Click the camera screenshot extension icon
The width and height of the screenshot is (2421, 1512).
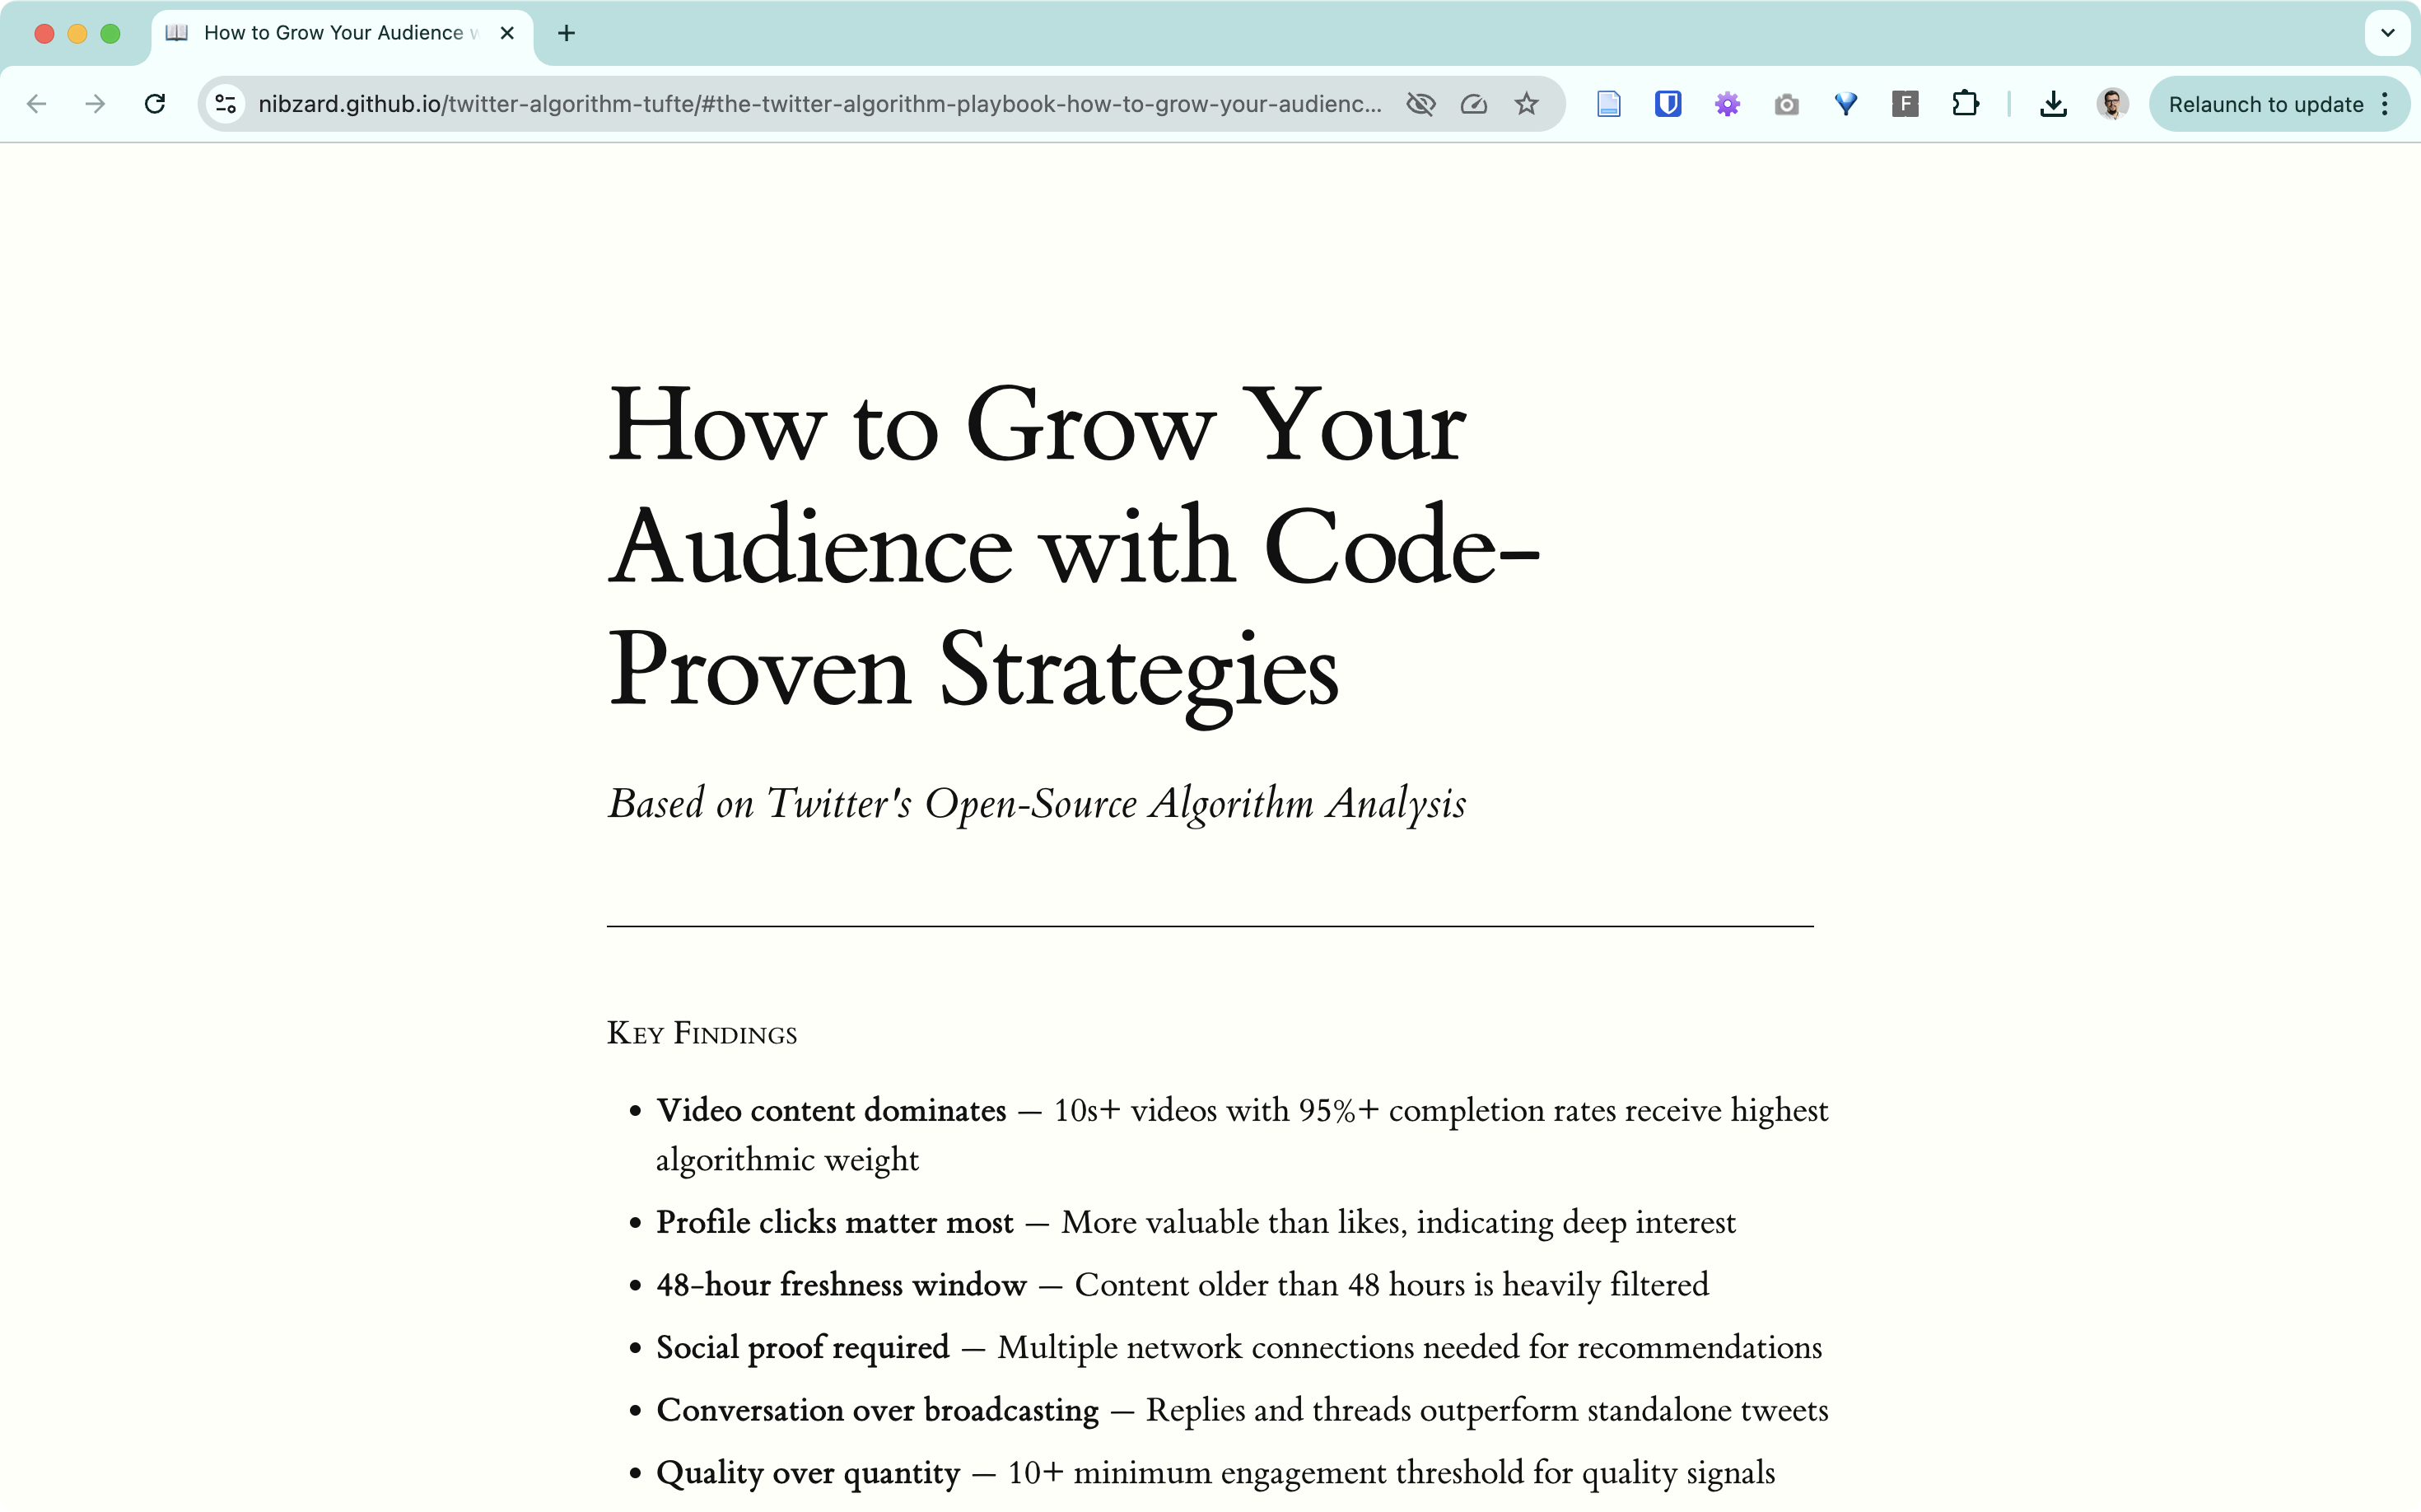[1787, 103]
